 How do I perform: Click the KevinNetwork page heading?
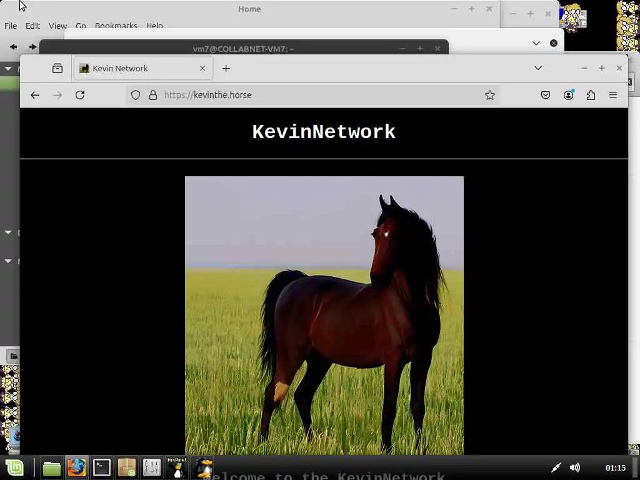[x=324, y=132]
